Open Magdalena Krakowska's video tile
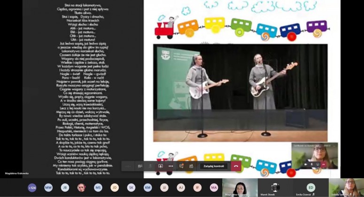This screenshot has height=197, width=364. coord(240,187)
